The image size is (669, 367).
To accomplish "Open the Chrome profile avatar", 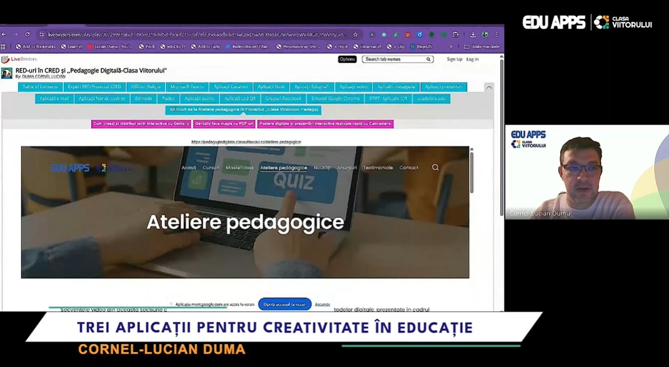I will [485, 34].
